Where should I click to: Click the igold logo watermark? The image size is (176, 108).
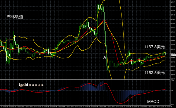point(23,85)
